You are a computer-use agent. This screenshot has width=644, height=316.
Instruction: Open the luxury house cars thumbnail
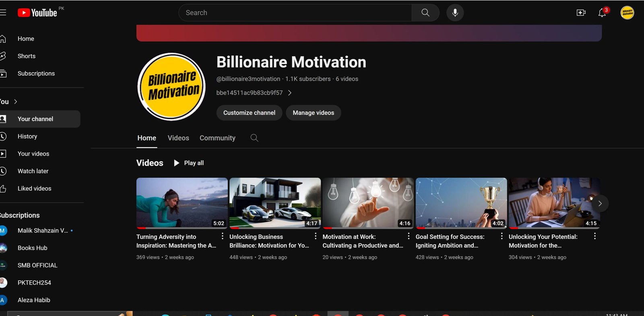pyautogui.click(x=275, y=203)
